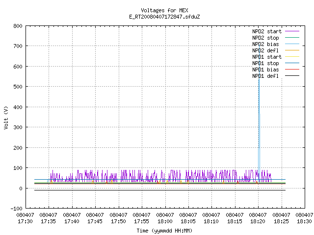314x235 pixels.
Task: Click the purple NPD2 start legend line
Action: pyautogui.click(x=292, y=31)
